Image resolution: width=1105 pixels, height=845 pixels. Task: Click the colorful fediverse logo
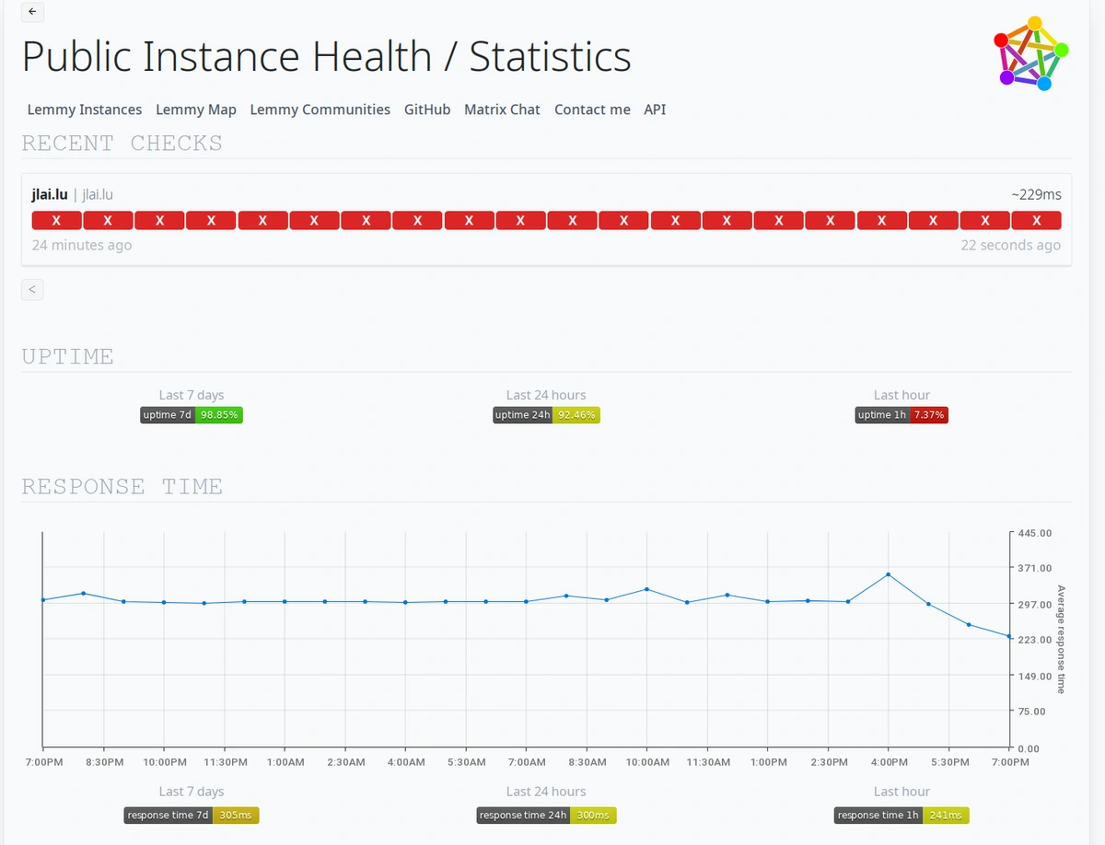pos(1030,53)
